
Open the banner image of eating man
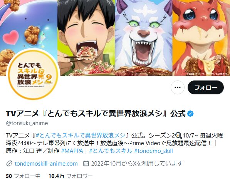86,38
